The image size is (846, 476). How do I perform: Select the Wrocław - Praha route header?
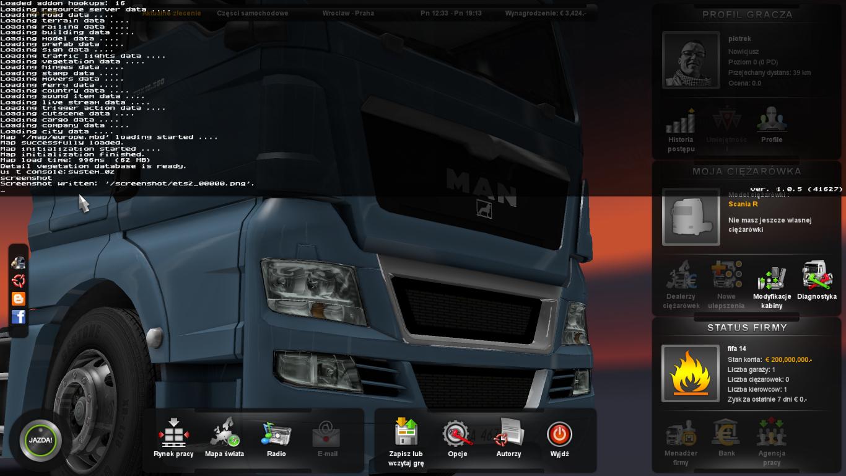[348, 13]
